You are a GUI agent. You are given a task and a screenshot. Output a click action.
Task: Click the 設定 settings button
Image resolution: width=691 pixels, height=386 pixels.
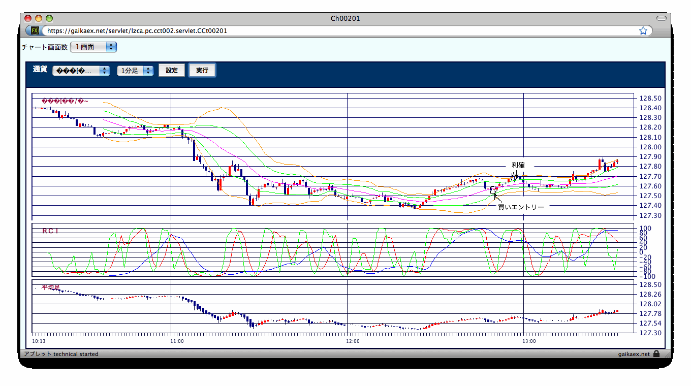point(172,70)
